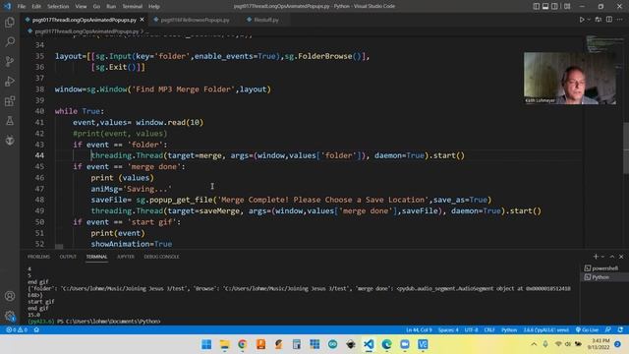Select Python interpreter version in status bar
629x354 pixels.
pyautogui.click(x=546, y=330)
